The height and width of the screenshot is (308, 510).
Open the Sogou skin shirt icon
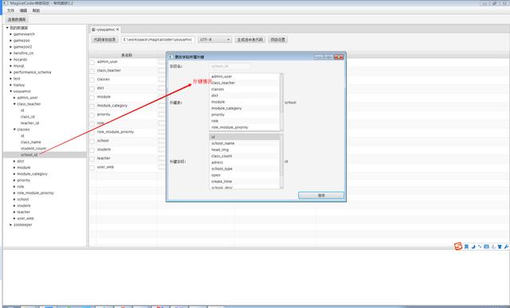coord(500,247)
